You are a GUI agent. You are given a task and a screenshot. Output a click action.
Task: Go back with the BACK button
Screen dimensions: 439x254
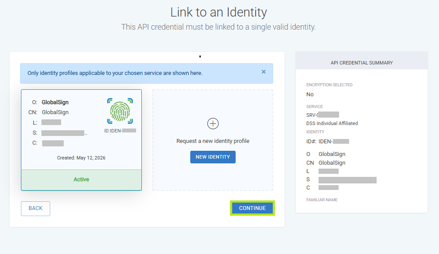click(35, 208)
